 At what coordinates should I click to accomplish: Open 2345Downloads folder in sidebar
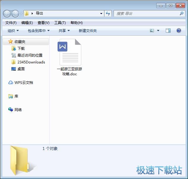point(31,62)
